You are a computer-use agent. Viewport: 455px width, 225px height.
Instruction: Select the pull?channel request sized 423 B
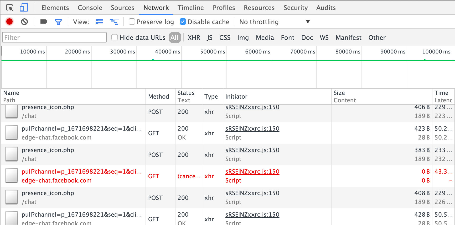pos(228,133)
